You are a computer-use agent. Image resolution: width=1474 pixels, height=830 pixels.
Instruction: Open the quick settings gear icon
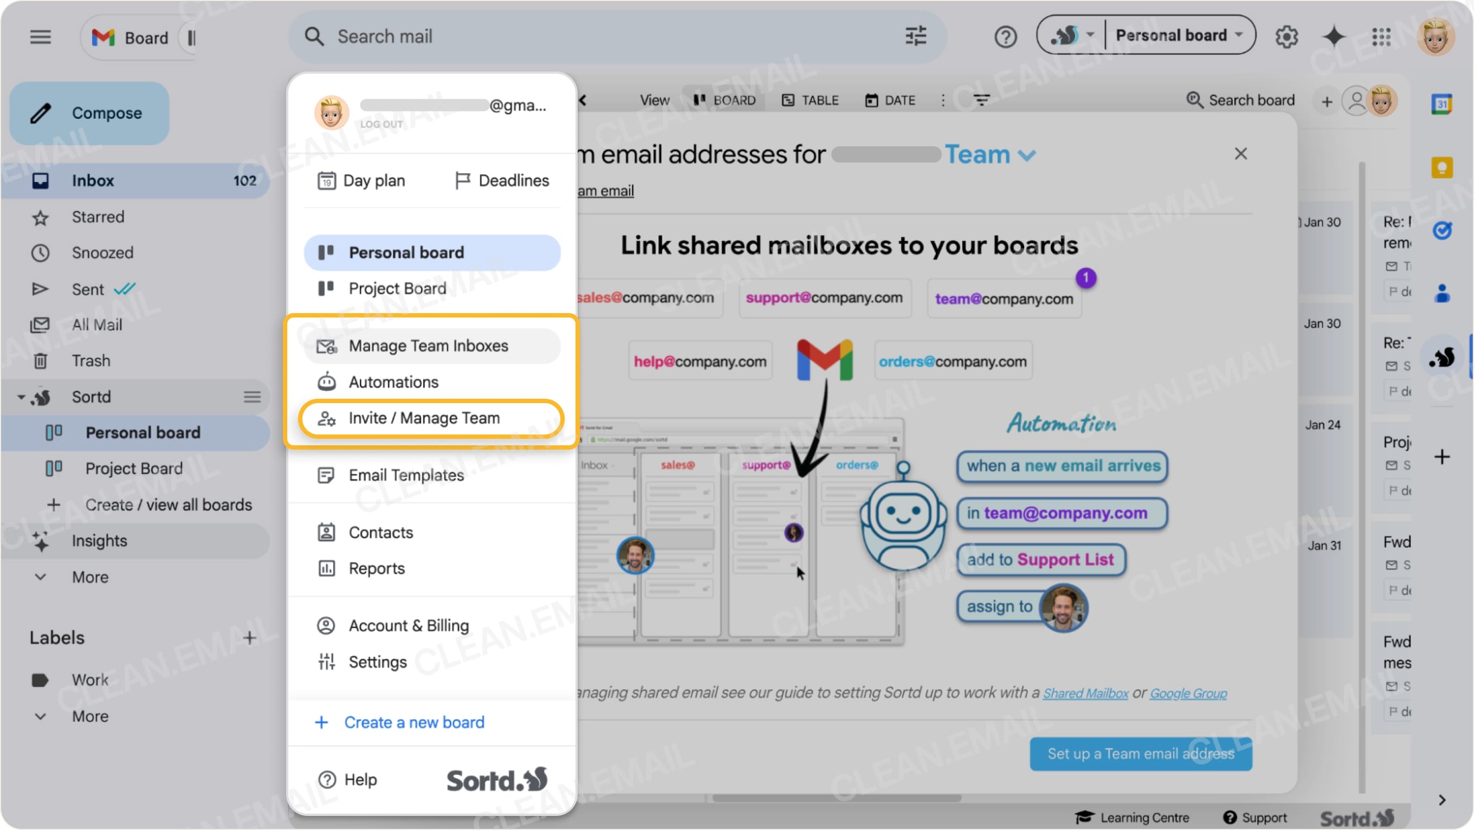[1286, 37]
